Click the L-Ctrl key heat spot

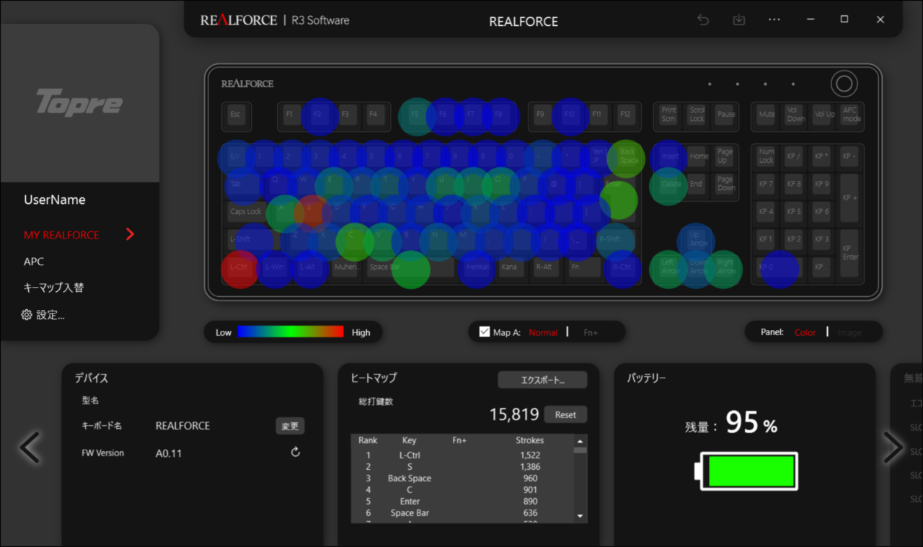tap(239, 268)
